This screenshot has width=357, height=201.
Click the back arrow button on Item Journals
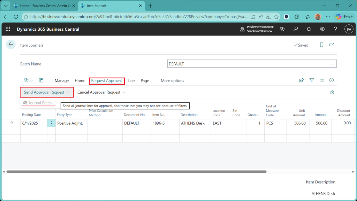11,44
